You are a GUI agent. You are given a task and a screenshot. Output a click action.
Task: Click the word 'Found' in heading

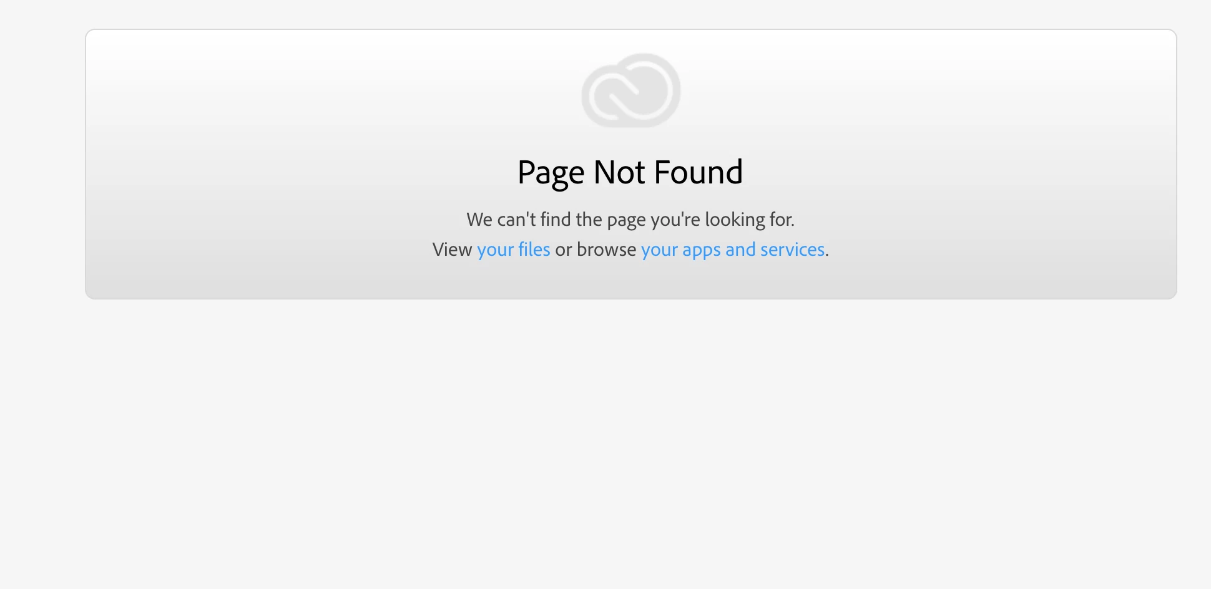pyautogui.click(x=699, y=172)
